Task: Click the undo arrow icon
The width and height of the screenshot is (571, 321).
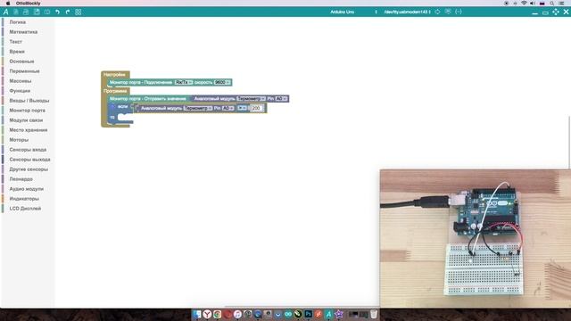Action: [57, 12]
